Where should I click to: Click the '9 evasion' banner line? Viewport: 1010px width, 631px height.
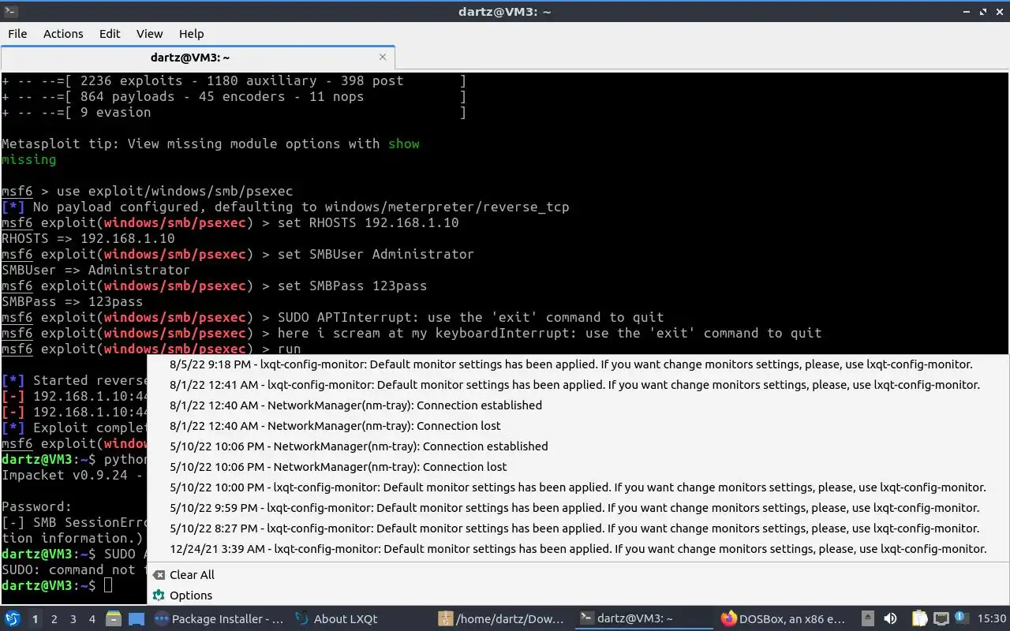(x=234, y=112)
